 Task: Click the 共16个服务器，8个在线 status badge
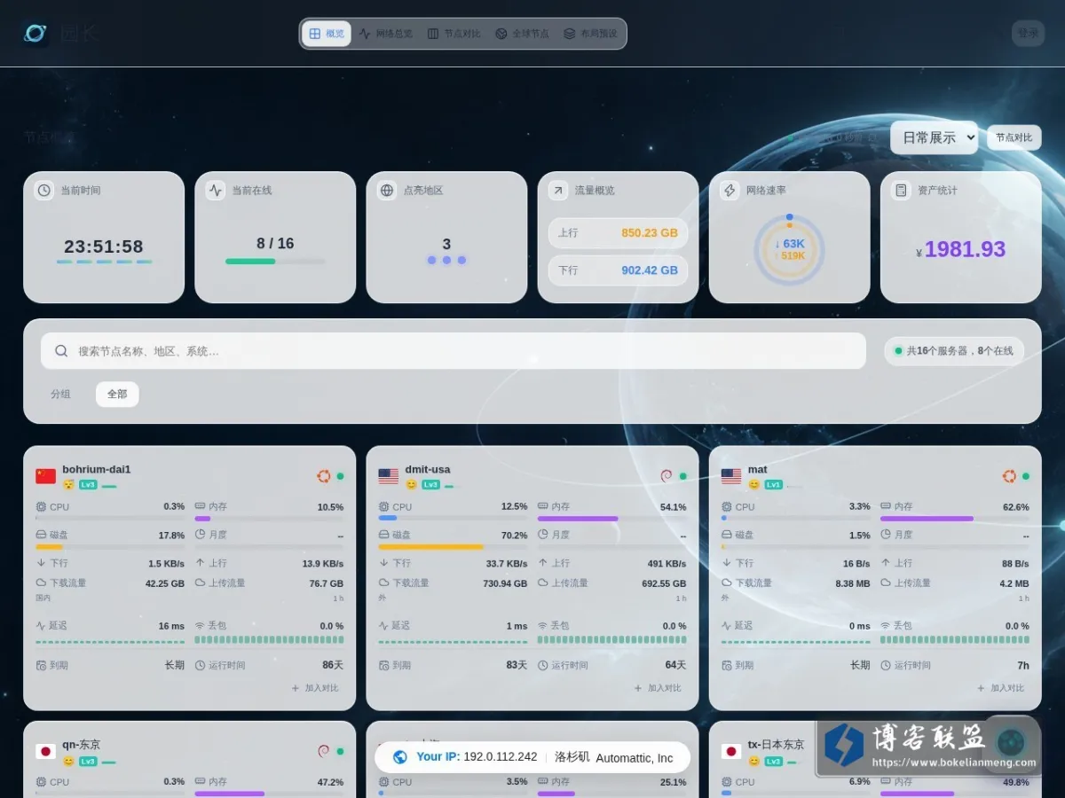coord(954,351)
